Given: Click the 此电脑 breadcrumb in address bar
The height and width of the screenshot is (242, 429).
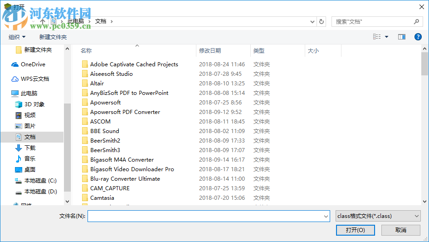Looking at the screenshot, I should [76, 21].
